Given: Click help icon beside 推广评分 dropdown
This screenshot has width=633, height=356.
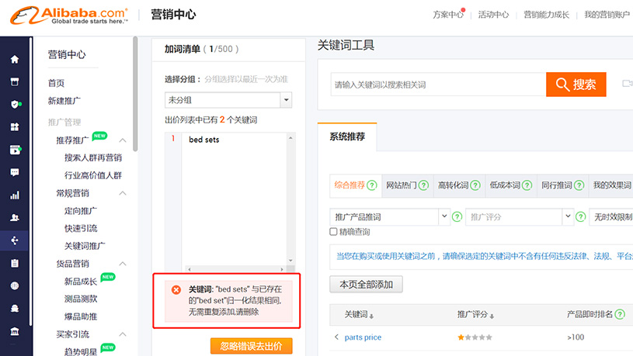Looking at the screenshot, I should pyautogui.click(x=580, y=217).
